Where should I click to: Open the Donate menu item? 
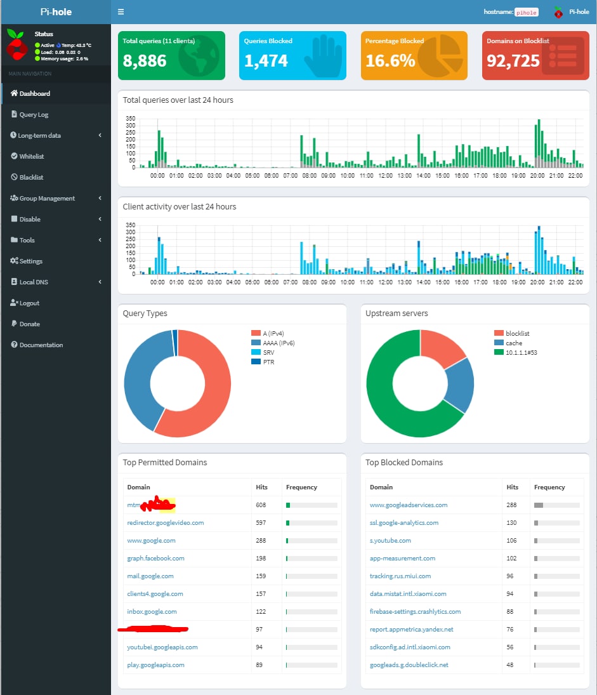[56, 324]
